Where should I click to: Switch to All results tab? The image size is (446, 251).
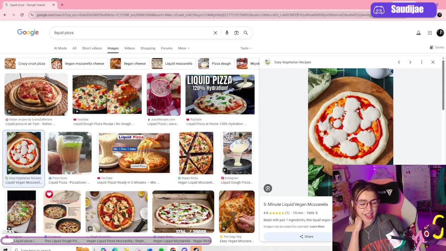[74, 48]
